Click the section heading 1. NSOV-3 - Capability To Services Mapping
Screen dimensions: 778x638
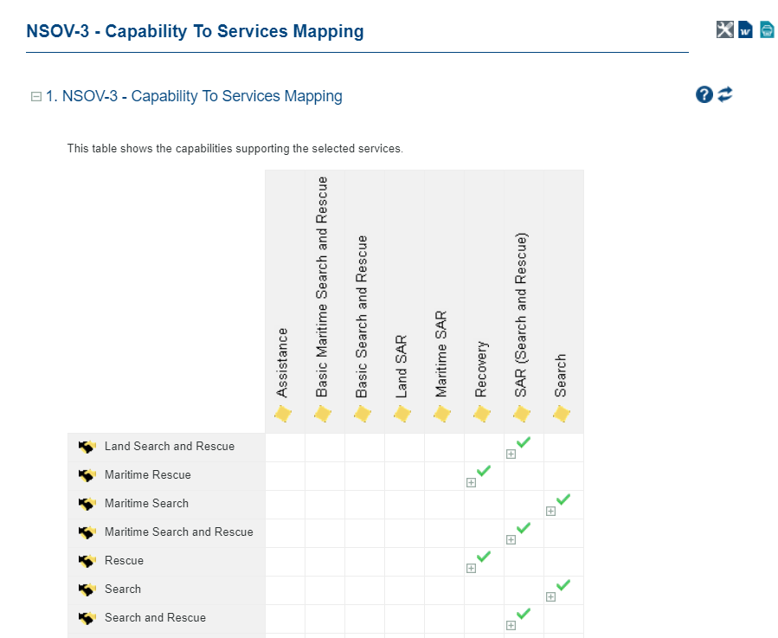click(194, 96)
